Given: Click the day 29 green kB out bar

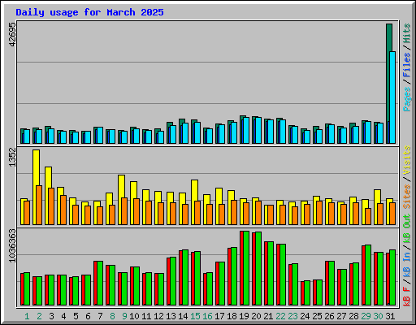Looking at the screenshot, I should coord(368,275).
